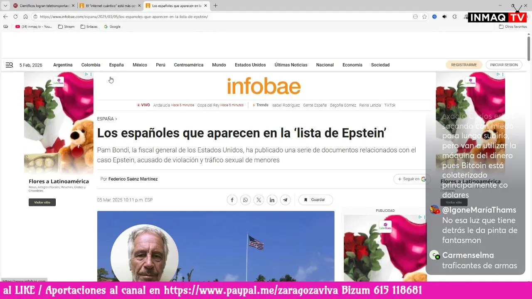Open the browser extensions puzzle icon
The image size is (532, 299).
pos(454,17)
